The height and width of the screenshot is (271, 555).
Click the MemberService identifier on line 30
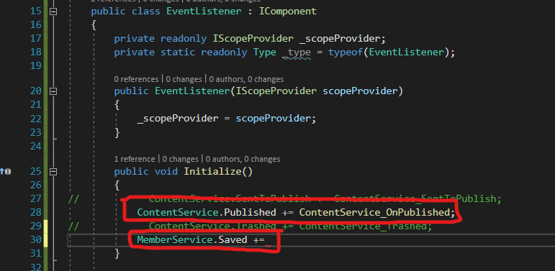[174, 239]
